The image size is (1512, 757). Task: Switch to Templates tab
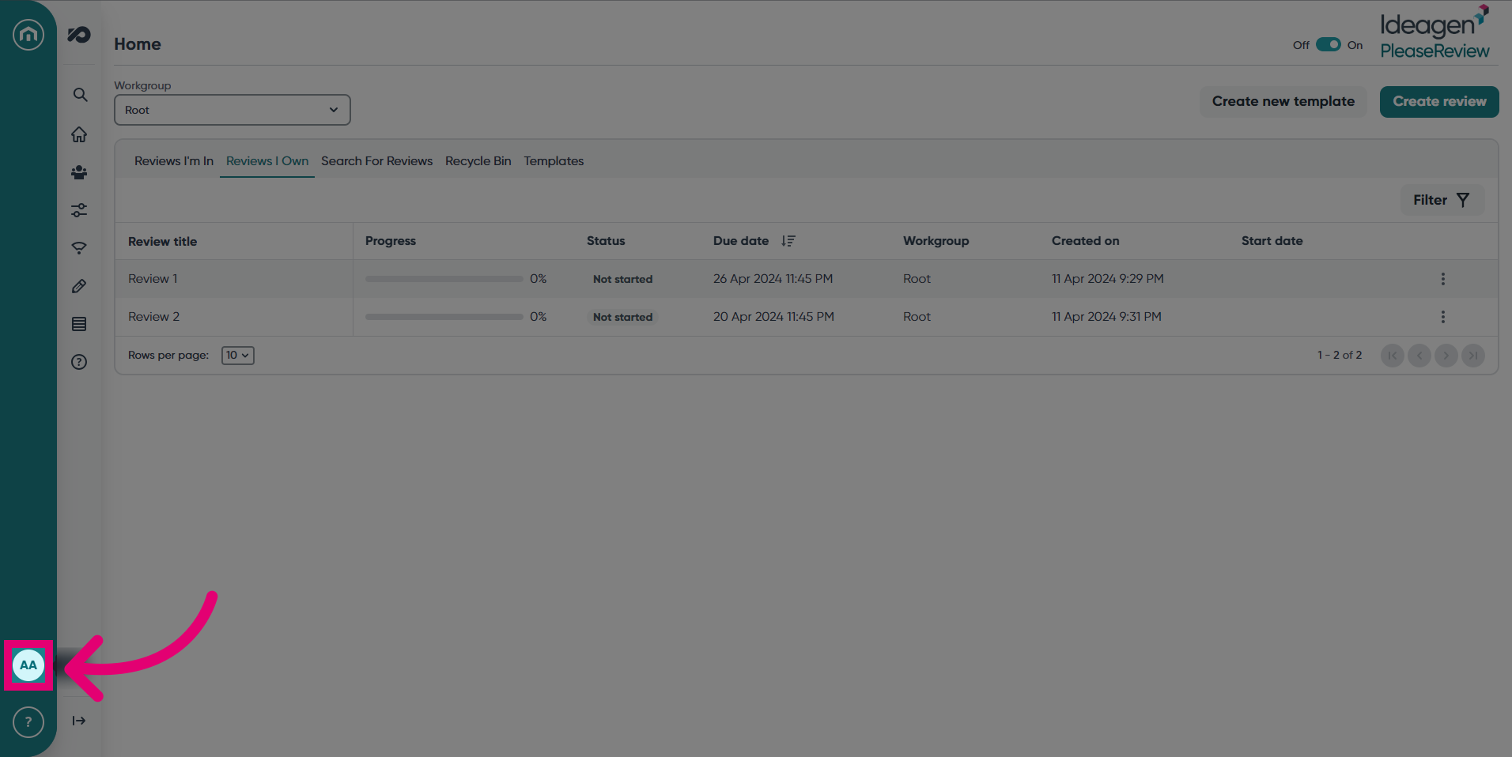tap(554, 161)
